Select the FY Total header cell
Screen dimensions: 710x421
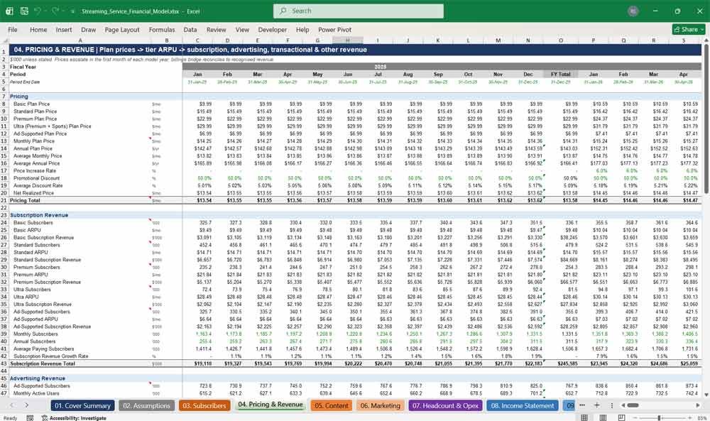pos(560,75)
